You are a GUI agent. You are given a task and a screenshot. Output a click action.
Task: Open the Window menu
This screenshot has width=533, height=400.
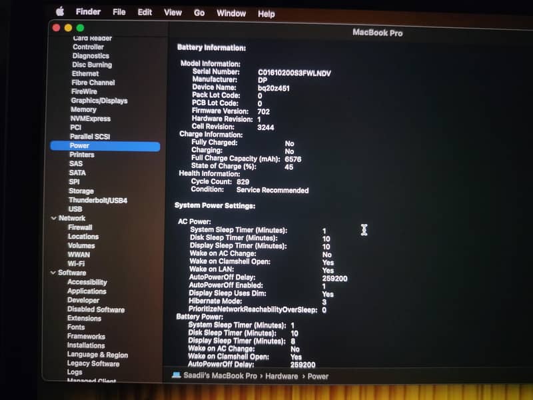[231, 13]
